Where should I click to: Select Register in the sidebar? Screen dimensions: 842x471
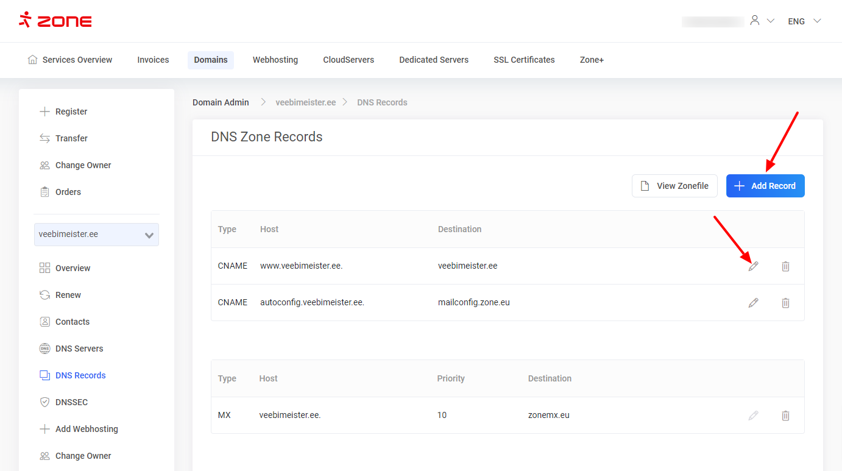(71, 112)
